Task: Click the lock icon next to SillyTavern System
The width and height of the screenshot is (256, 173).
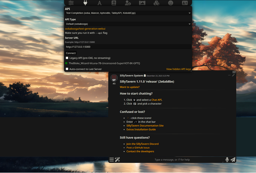Action: pyautogui.click(x=145, y=75)
